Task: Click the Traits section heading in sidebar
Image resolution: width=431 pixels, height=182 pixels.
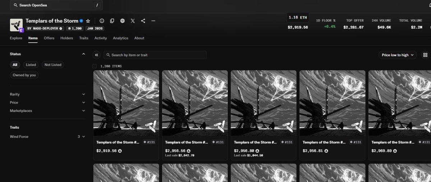Action: [x=15, y=127]
